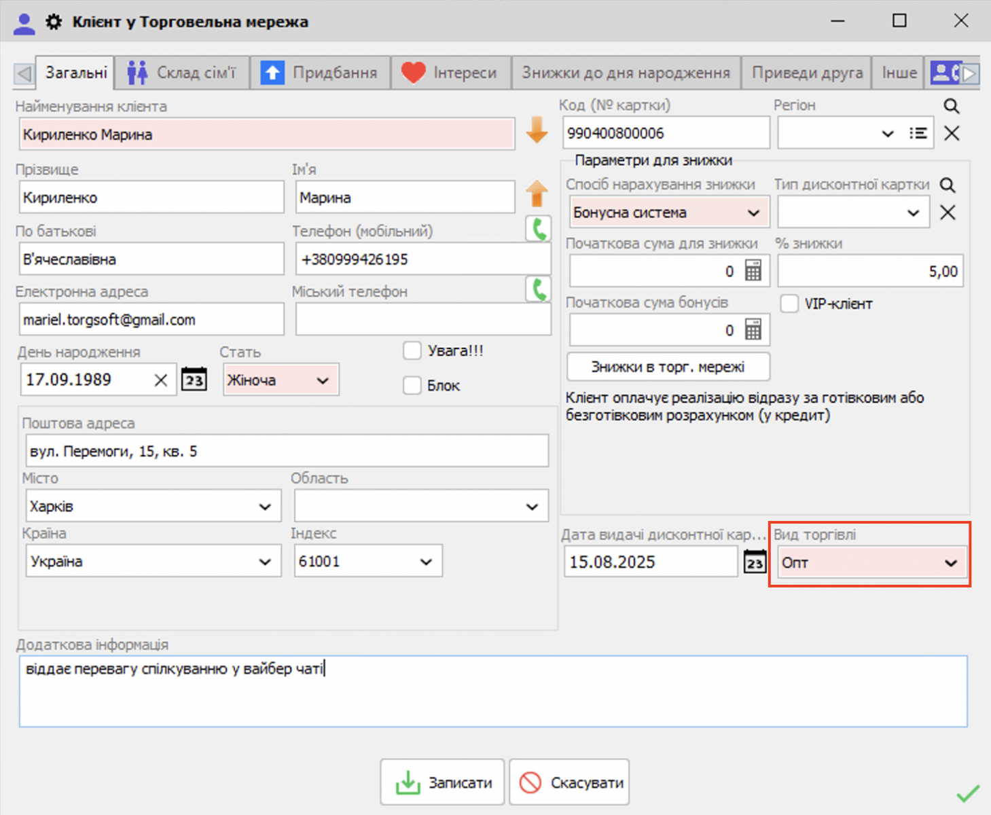The width and height of the screenshot is (991, 815).
Task: Expand the Спосіб нарахування знижки dropdown
Action: coord(753,212)
